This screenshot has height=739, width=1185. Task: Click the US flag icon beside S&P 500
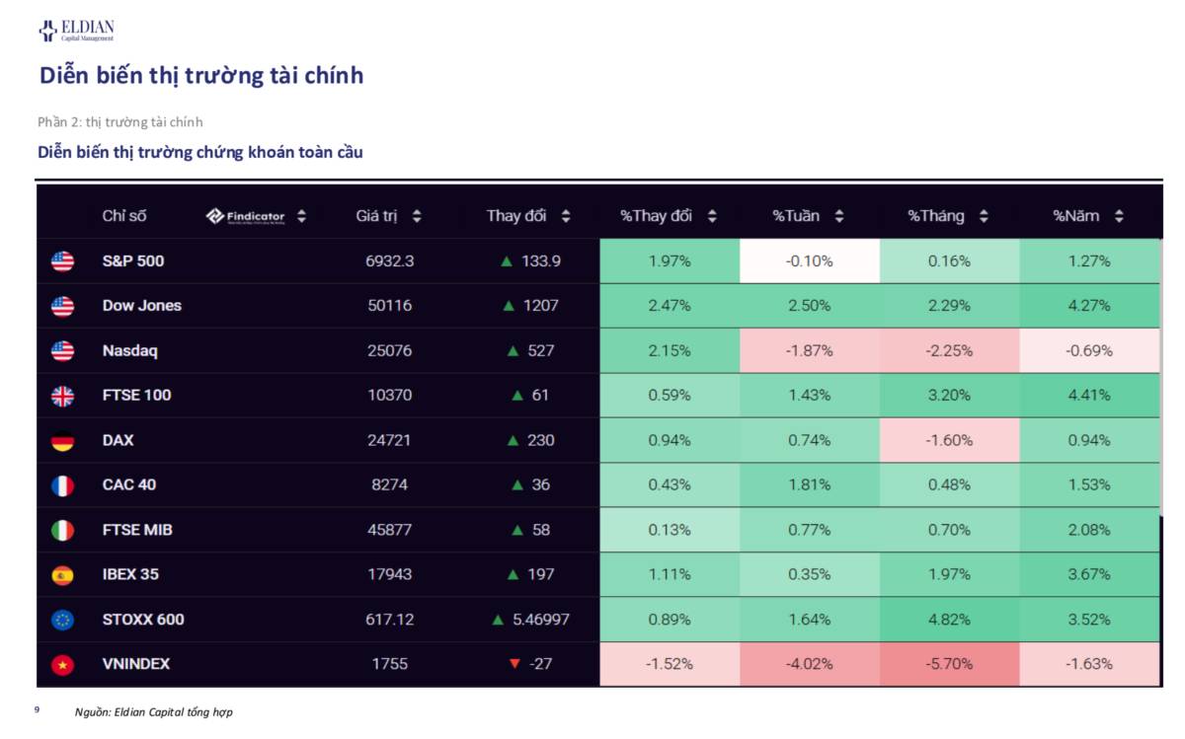[62, 261]
